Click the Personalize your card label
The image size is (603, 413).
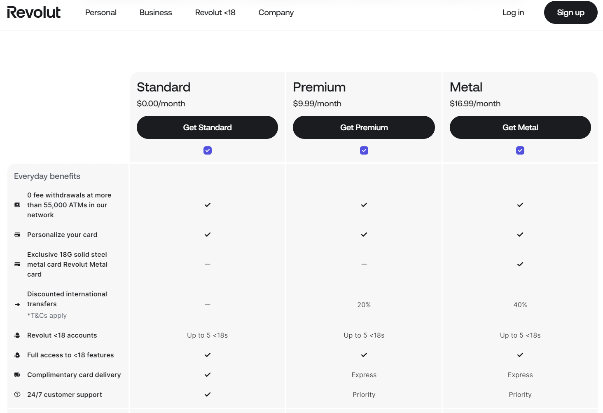62,235
